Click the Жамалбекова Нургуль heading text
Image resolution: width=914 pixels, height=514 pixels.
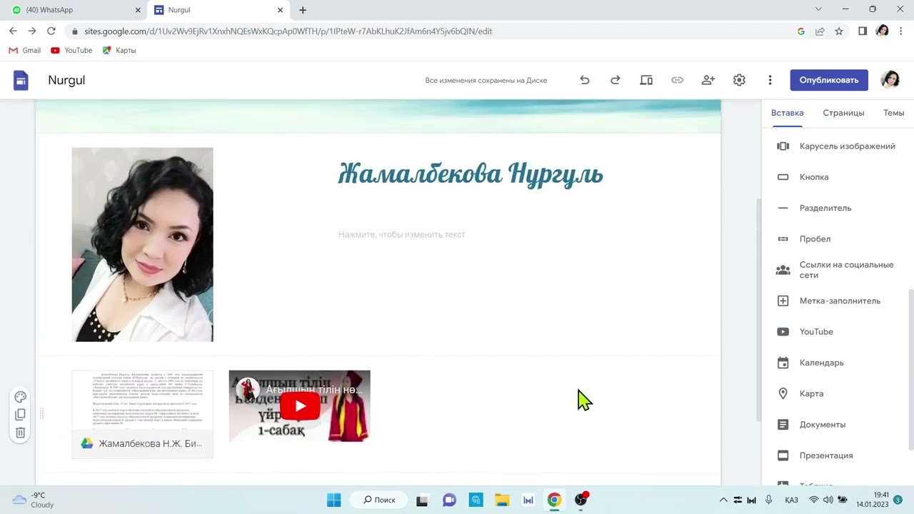pyautogui.click(x=471, y=173)
